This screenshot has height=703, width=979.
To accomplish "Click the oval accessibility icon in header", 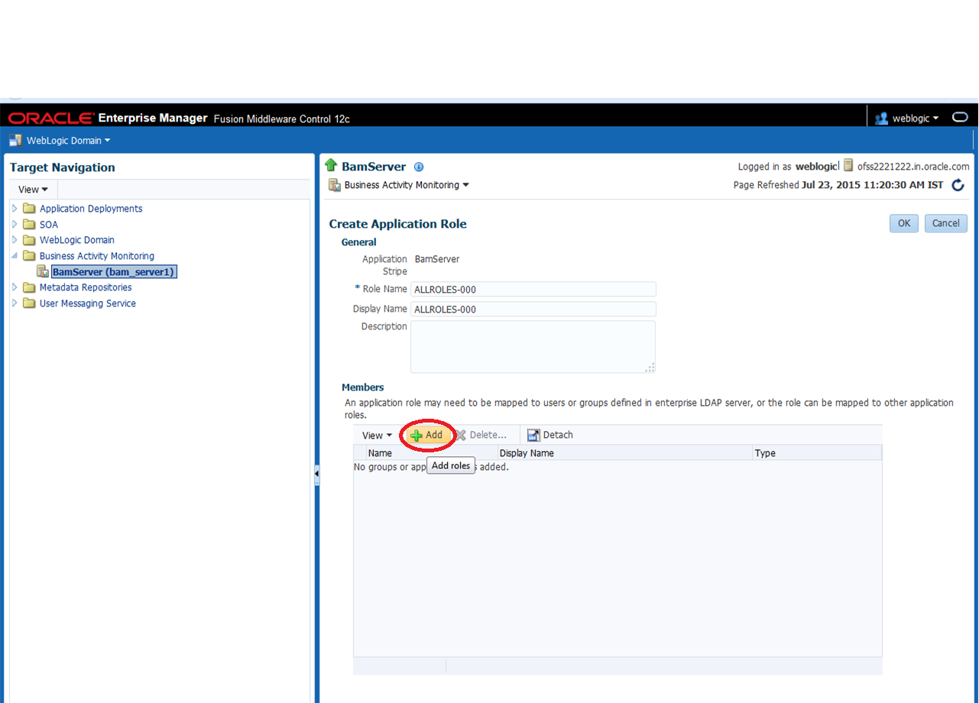I will pos(960,118).
